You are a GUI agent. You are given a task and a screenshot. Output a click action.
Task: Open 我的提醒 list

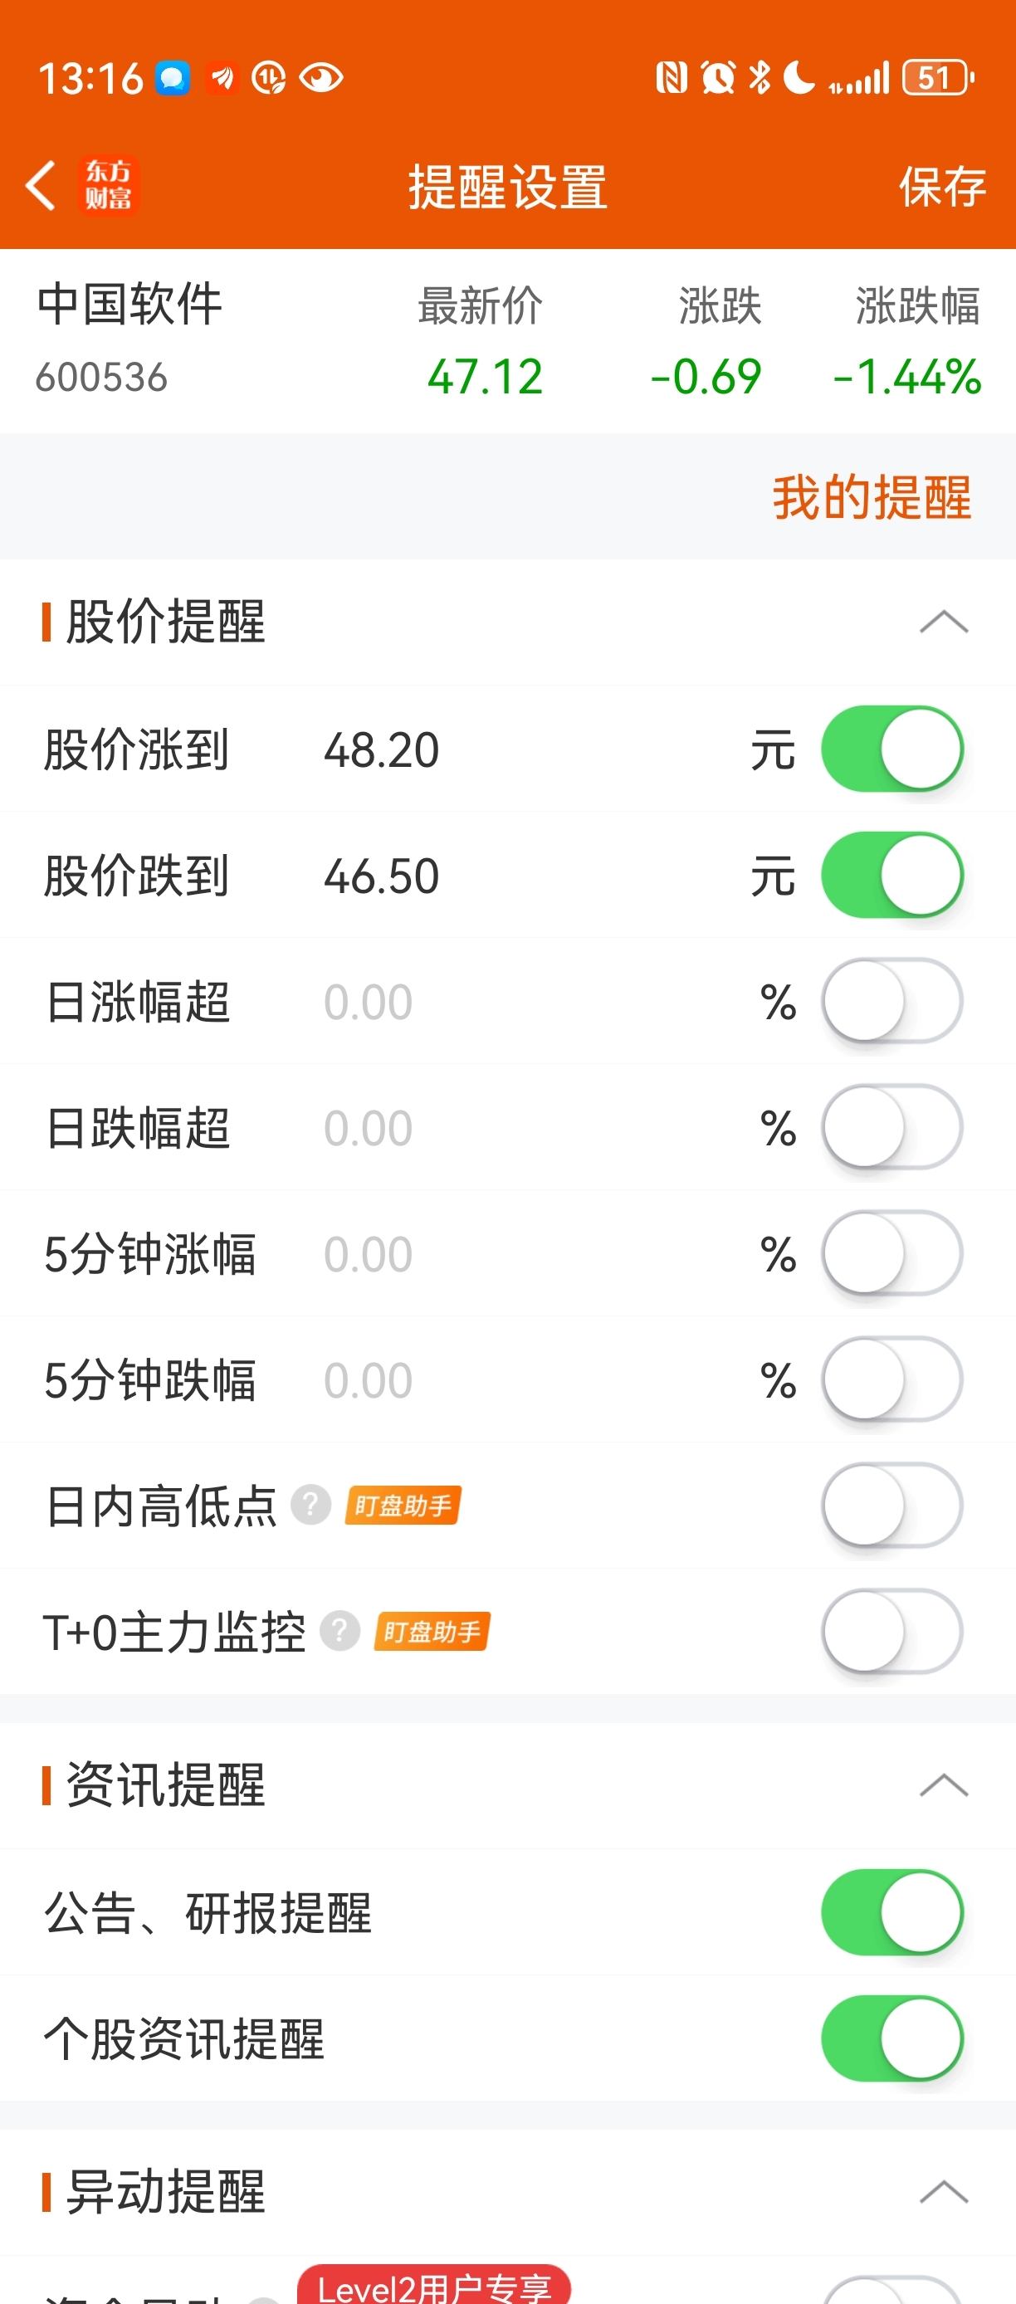pos(871,497)
